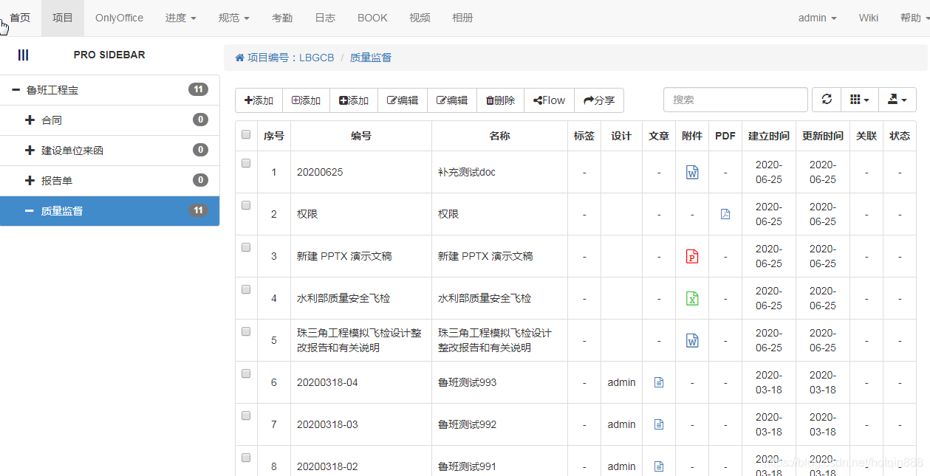This screenshot has height=476, width=930.
Task: Open the 相册 navbar item
Action: [x=462, y=18]
